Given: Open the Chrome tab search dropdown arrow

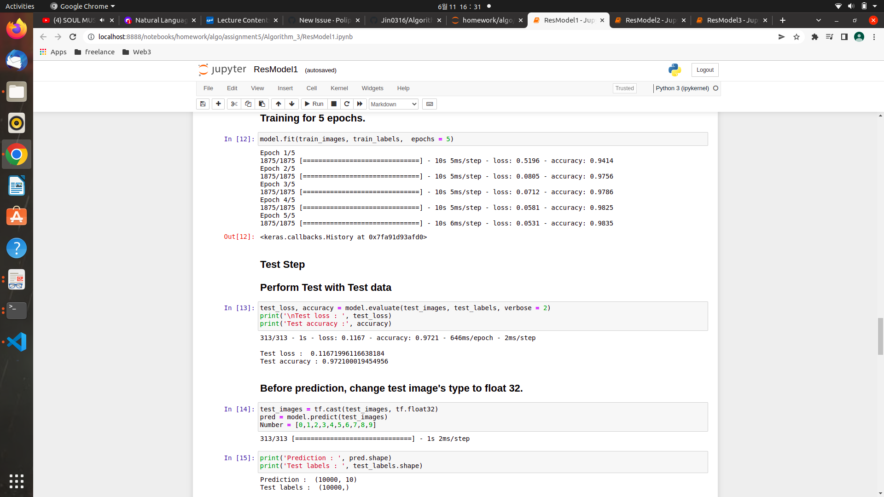Looking at the screenshot, I should [818, 20].
